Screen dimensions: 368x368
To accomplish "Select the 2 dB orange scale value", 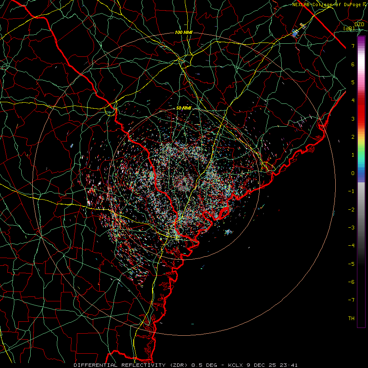I will click(x=353, y=137).
